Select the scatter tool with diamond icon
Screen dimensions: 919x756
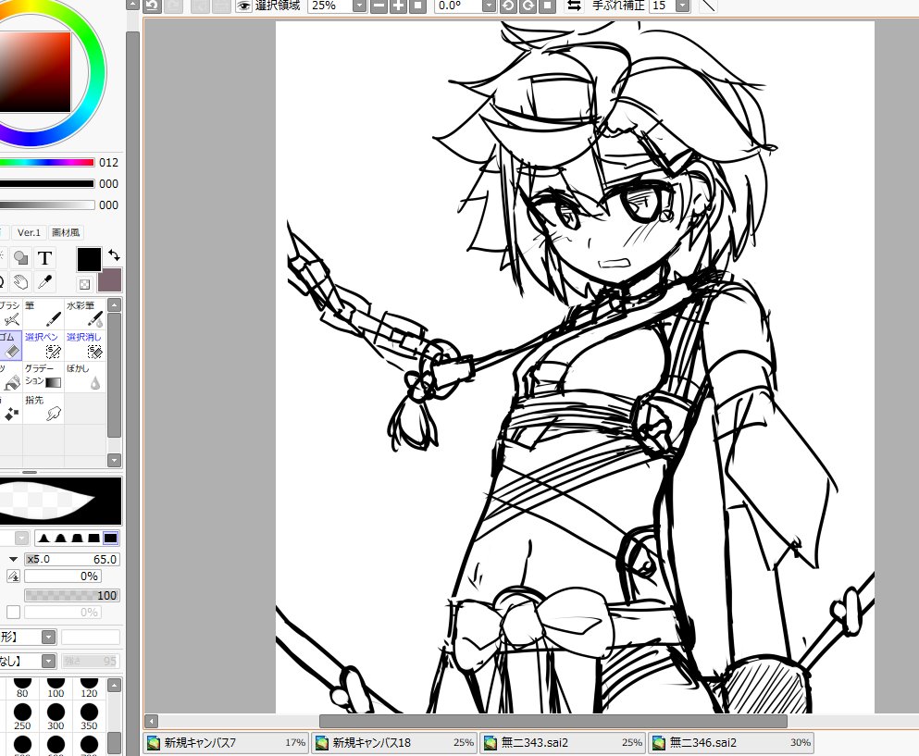click(x=10, y=408)
